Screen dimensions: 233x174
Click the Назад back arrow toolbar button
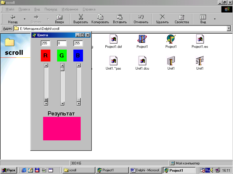click(13, 19)
